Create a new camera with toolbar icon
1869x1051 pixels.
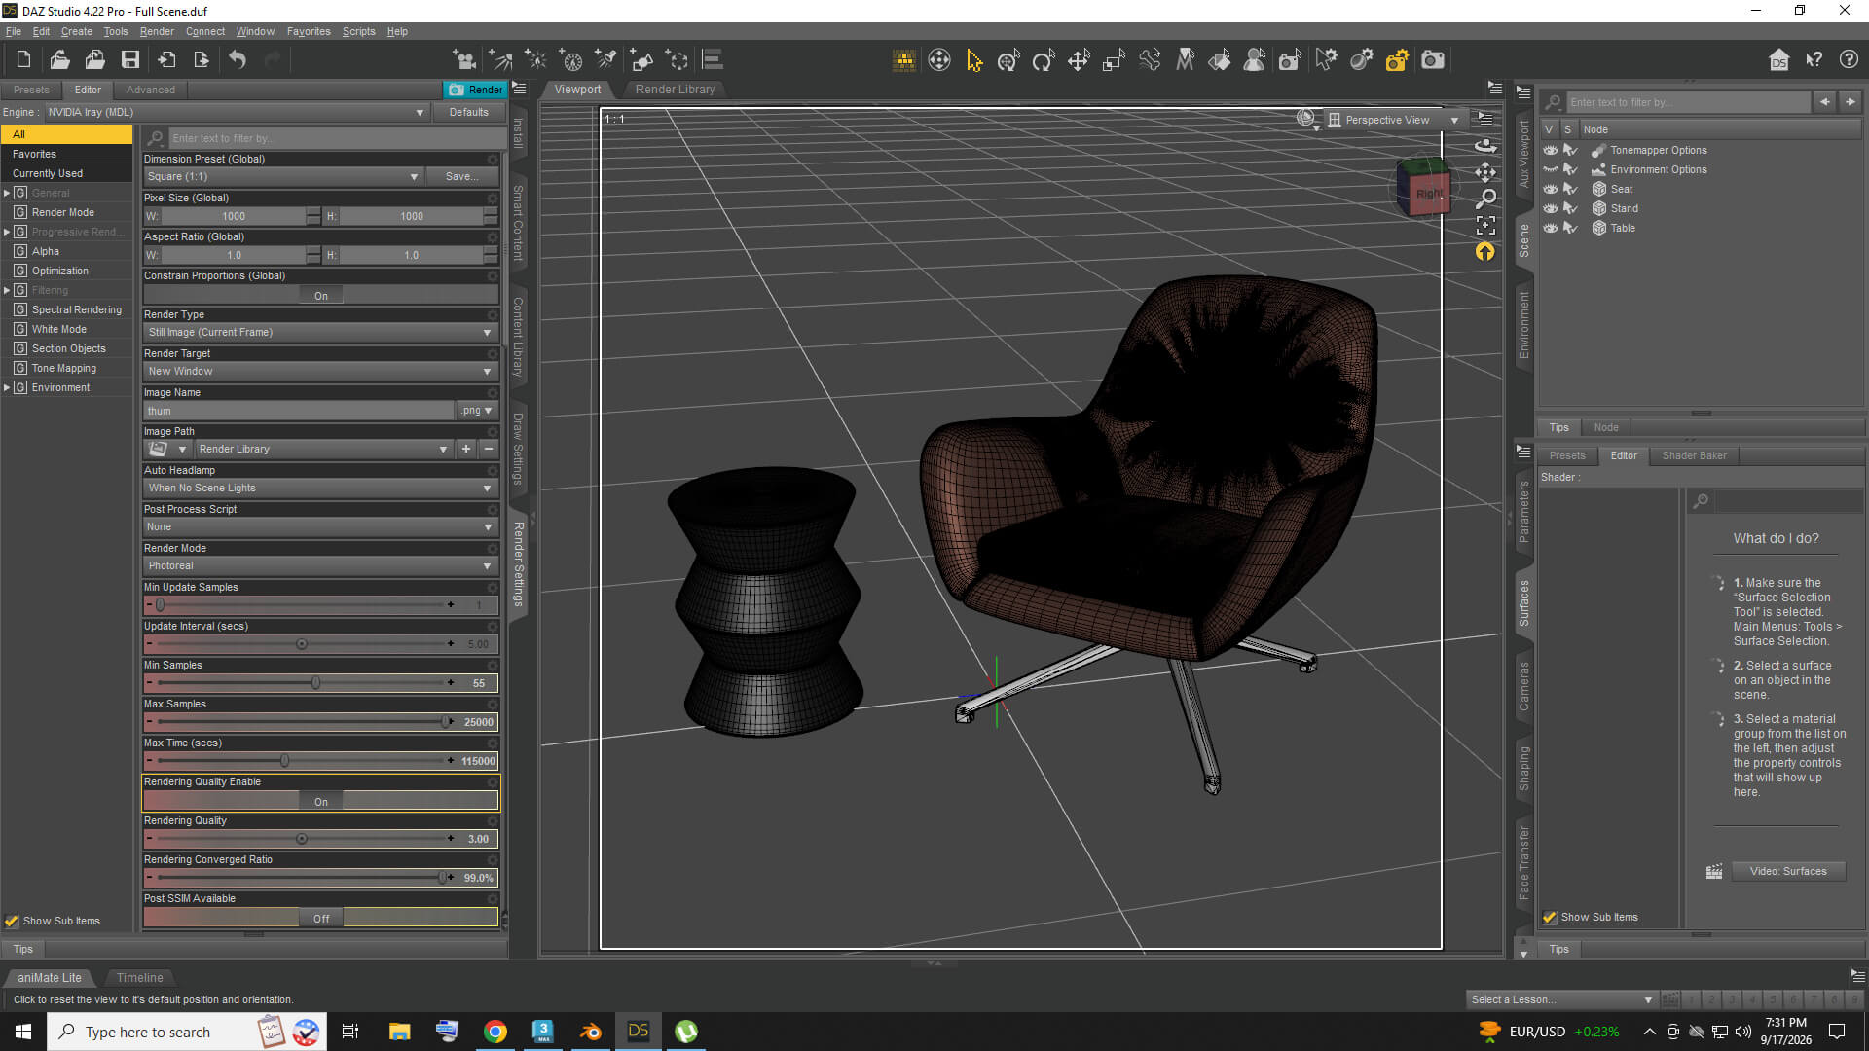pyautogui.click(x=464, y=60)
